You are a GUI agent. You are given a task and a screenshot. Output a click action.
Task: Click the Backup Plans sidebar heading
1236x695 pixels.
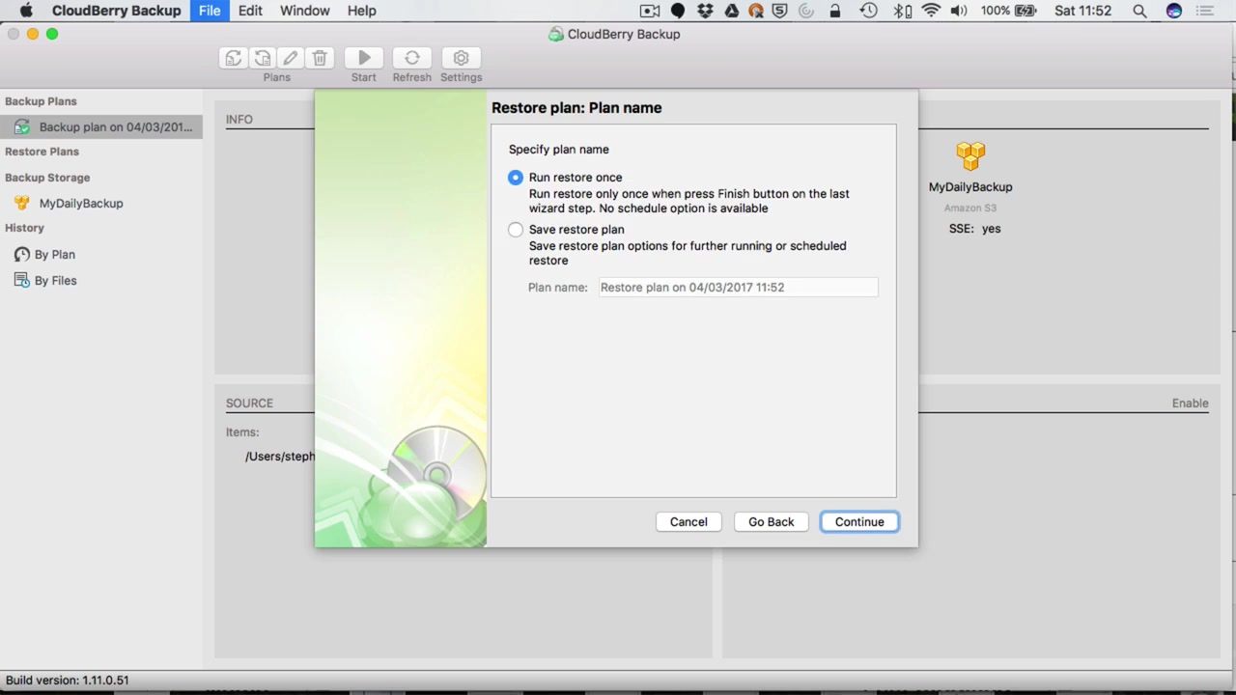(x=41, y=101)
